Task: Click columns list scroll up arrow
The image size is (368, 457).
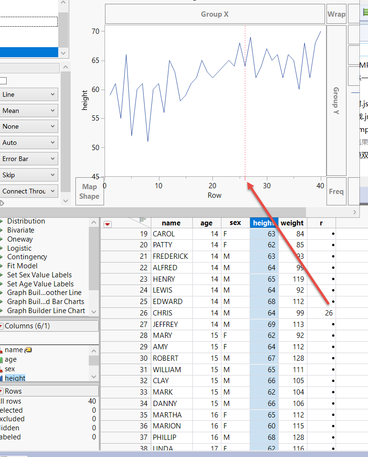Action: point(94,351)
